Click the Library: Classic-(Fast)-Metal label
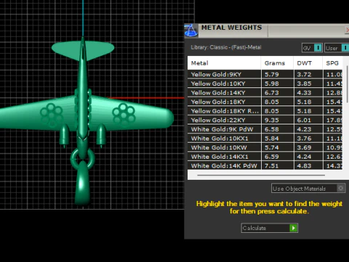Image resolution: width=349 pixels, height=262 pixels. pyautogui.click(x=226, y=47)
